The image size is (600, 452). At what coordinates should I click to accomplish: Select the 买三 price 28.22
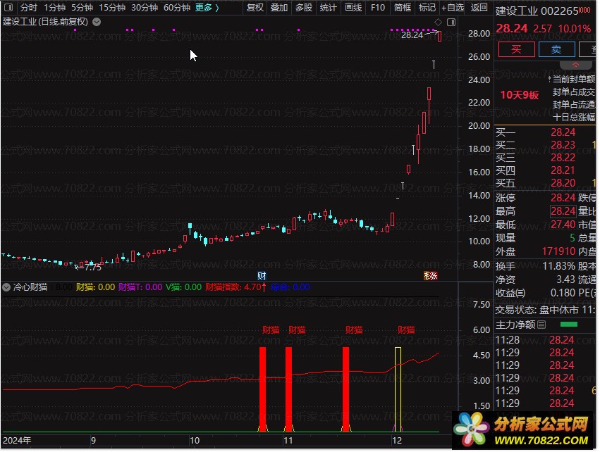point(563,158)
